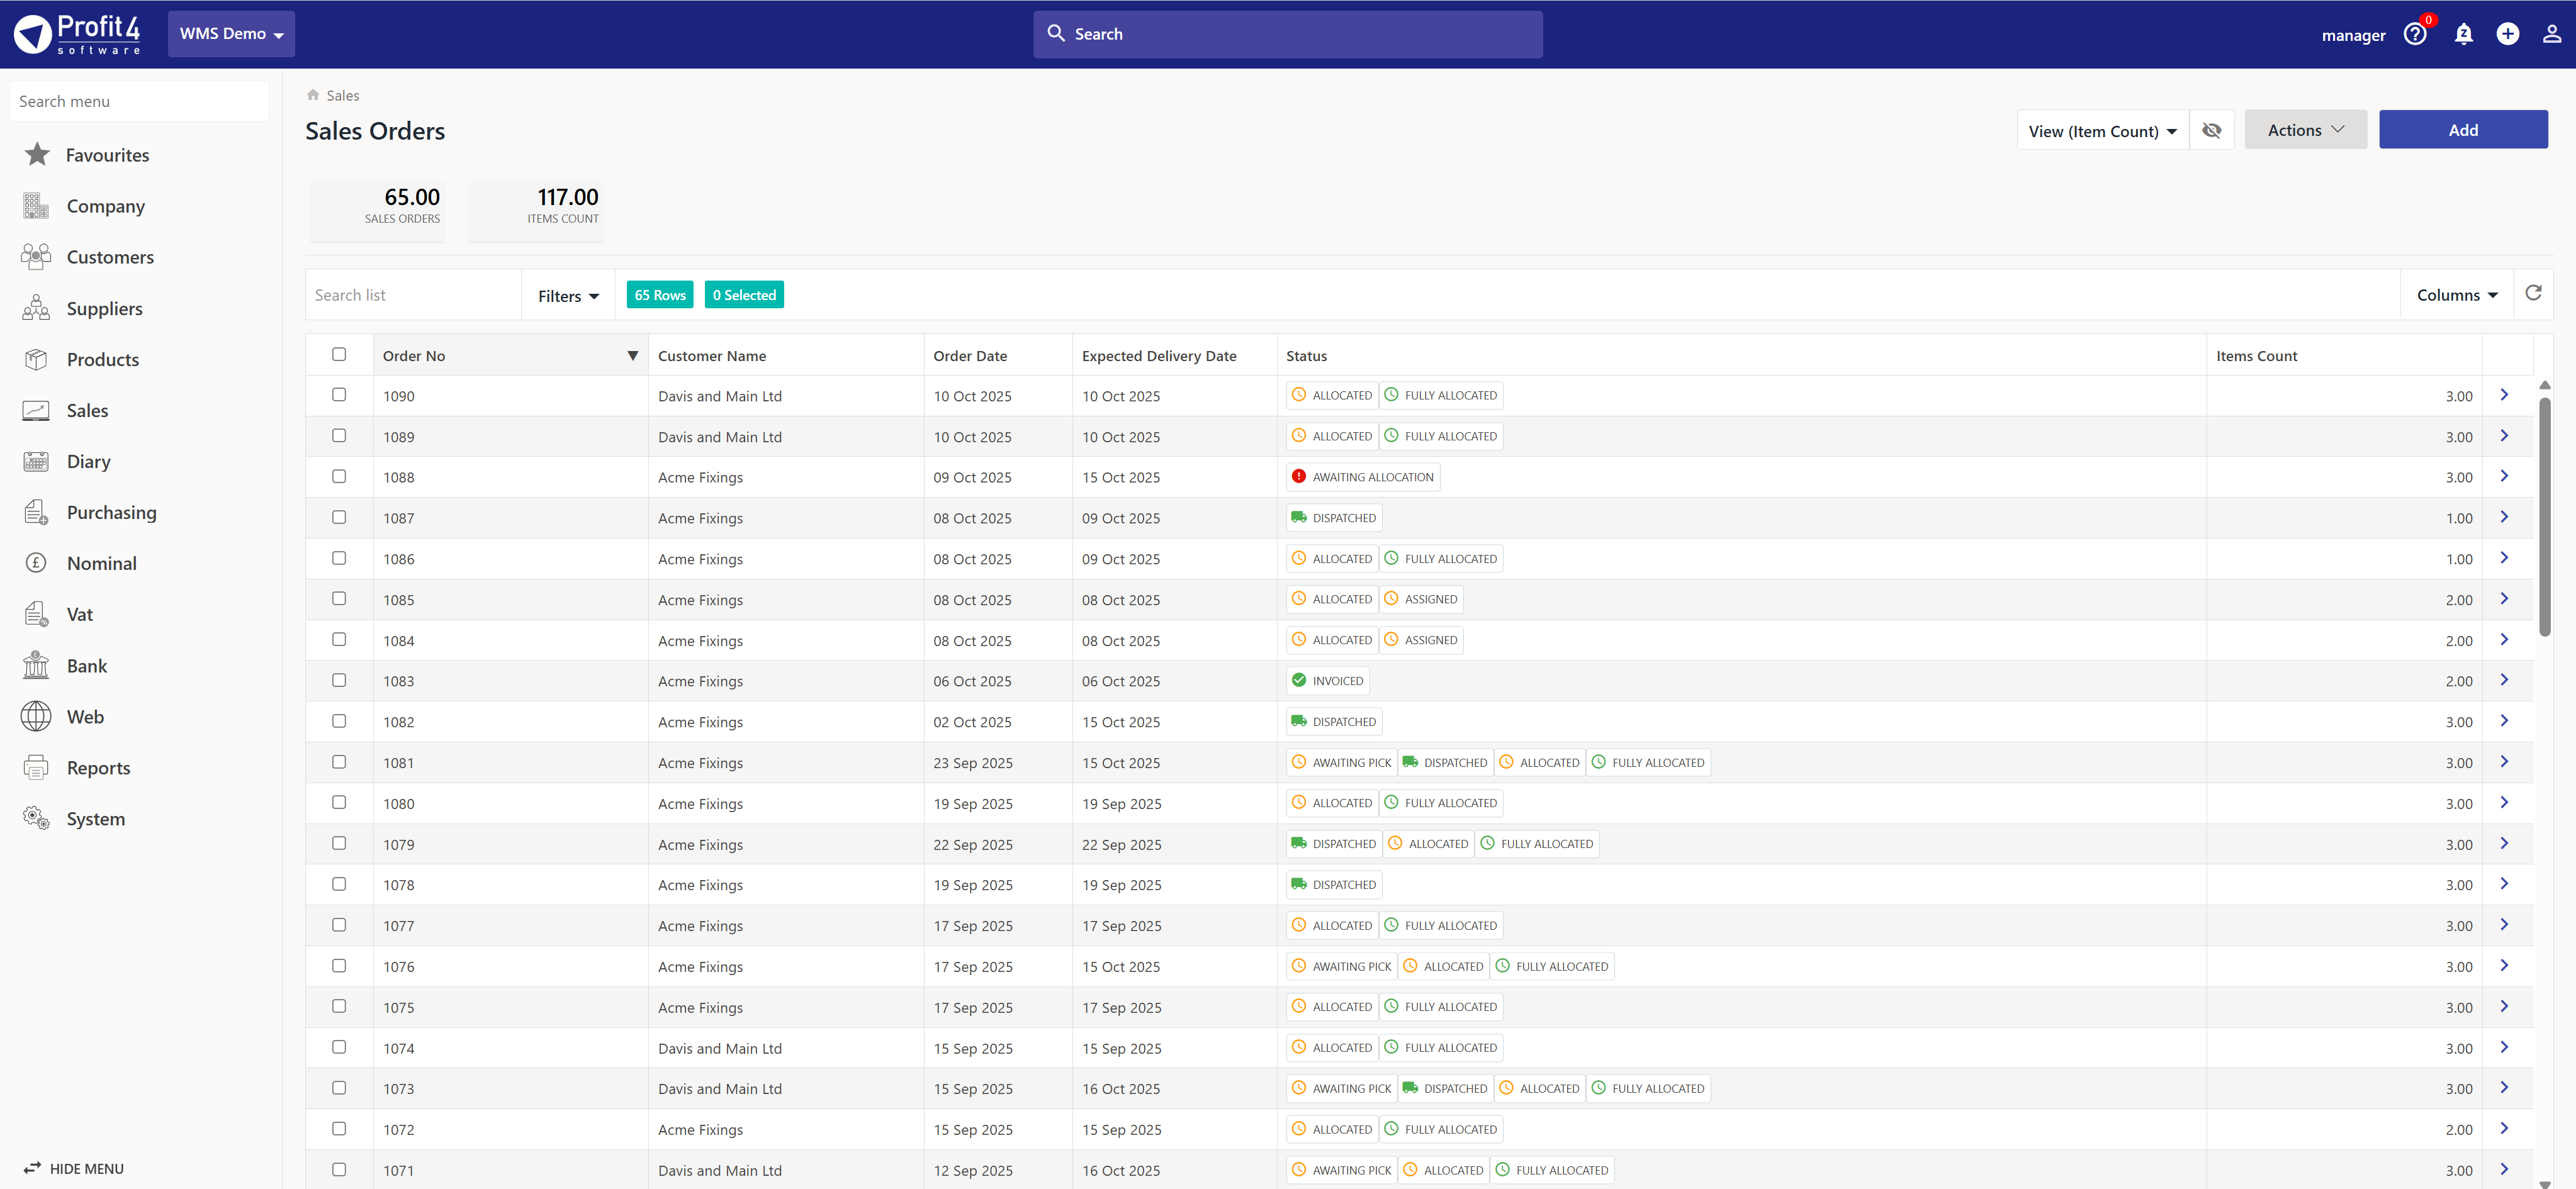Click the 65 Rows badge
This screenshot has height=1189, width=2576.
pos(660,295)
